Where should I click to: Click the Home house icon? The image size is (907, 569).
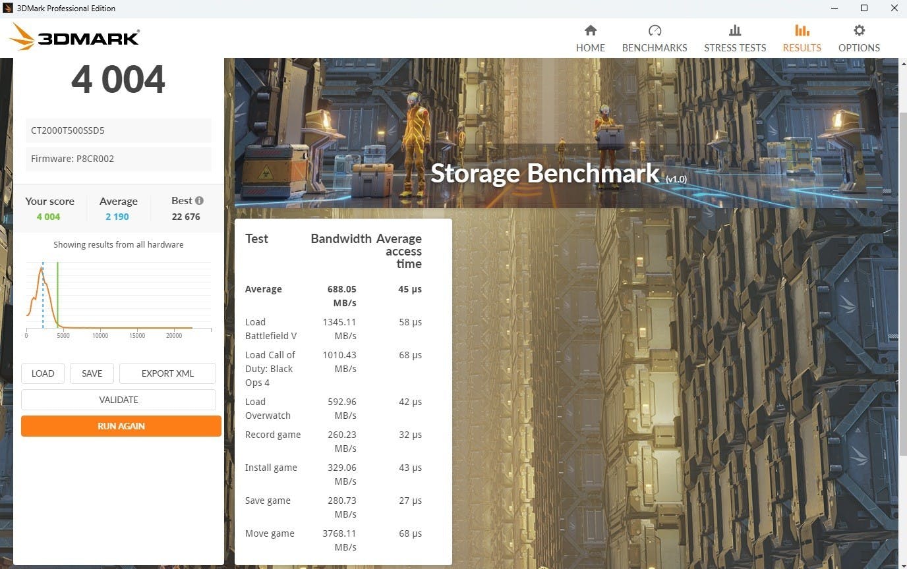click(590, 30)
